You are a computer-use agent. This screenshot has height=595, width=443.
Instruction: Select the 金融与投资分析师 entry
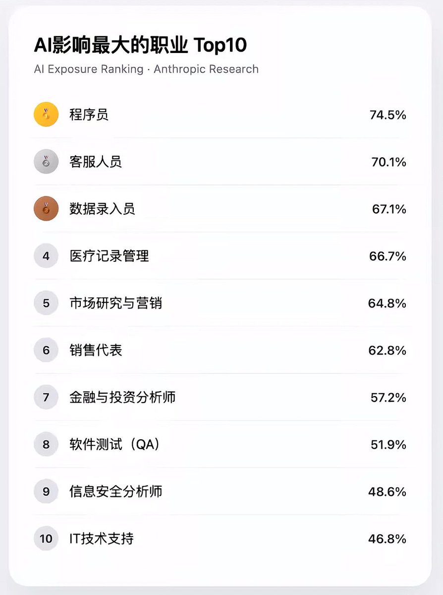pos(122,398)
